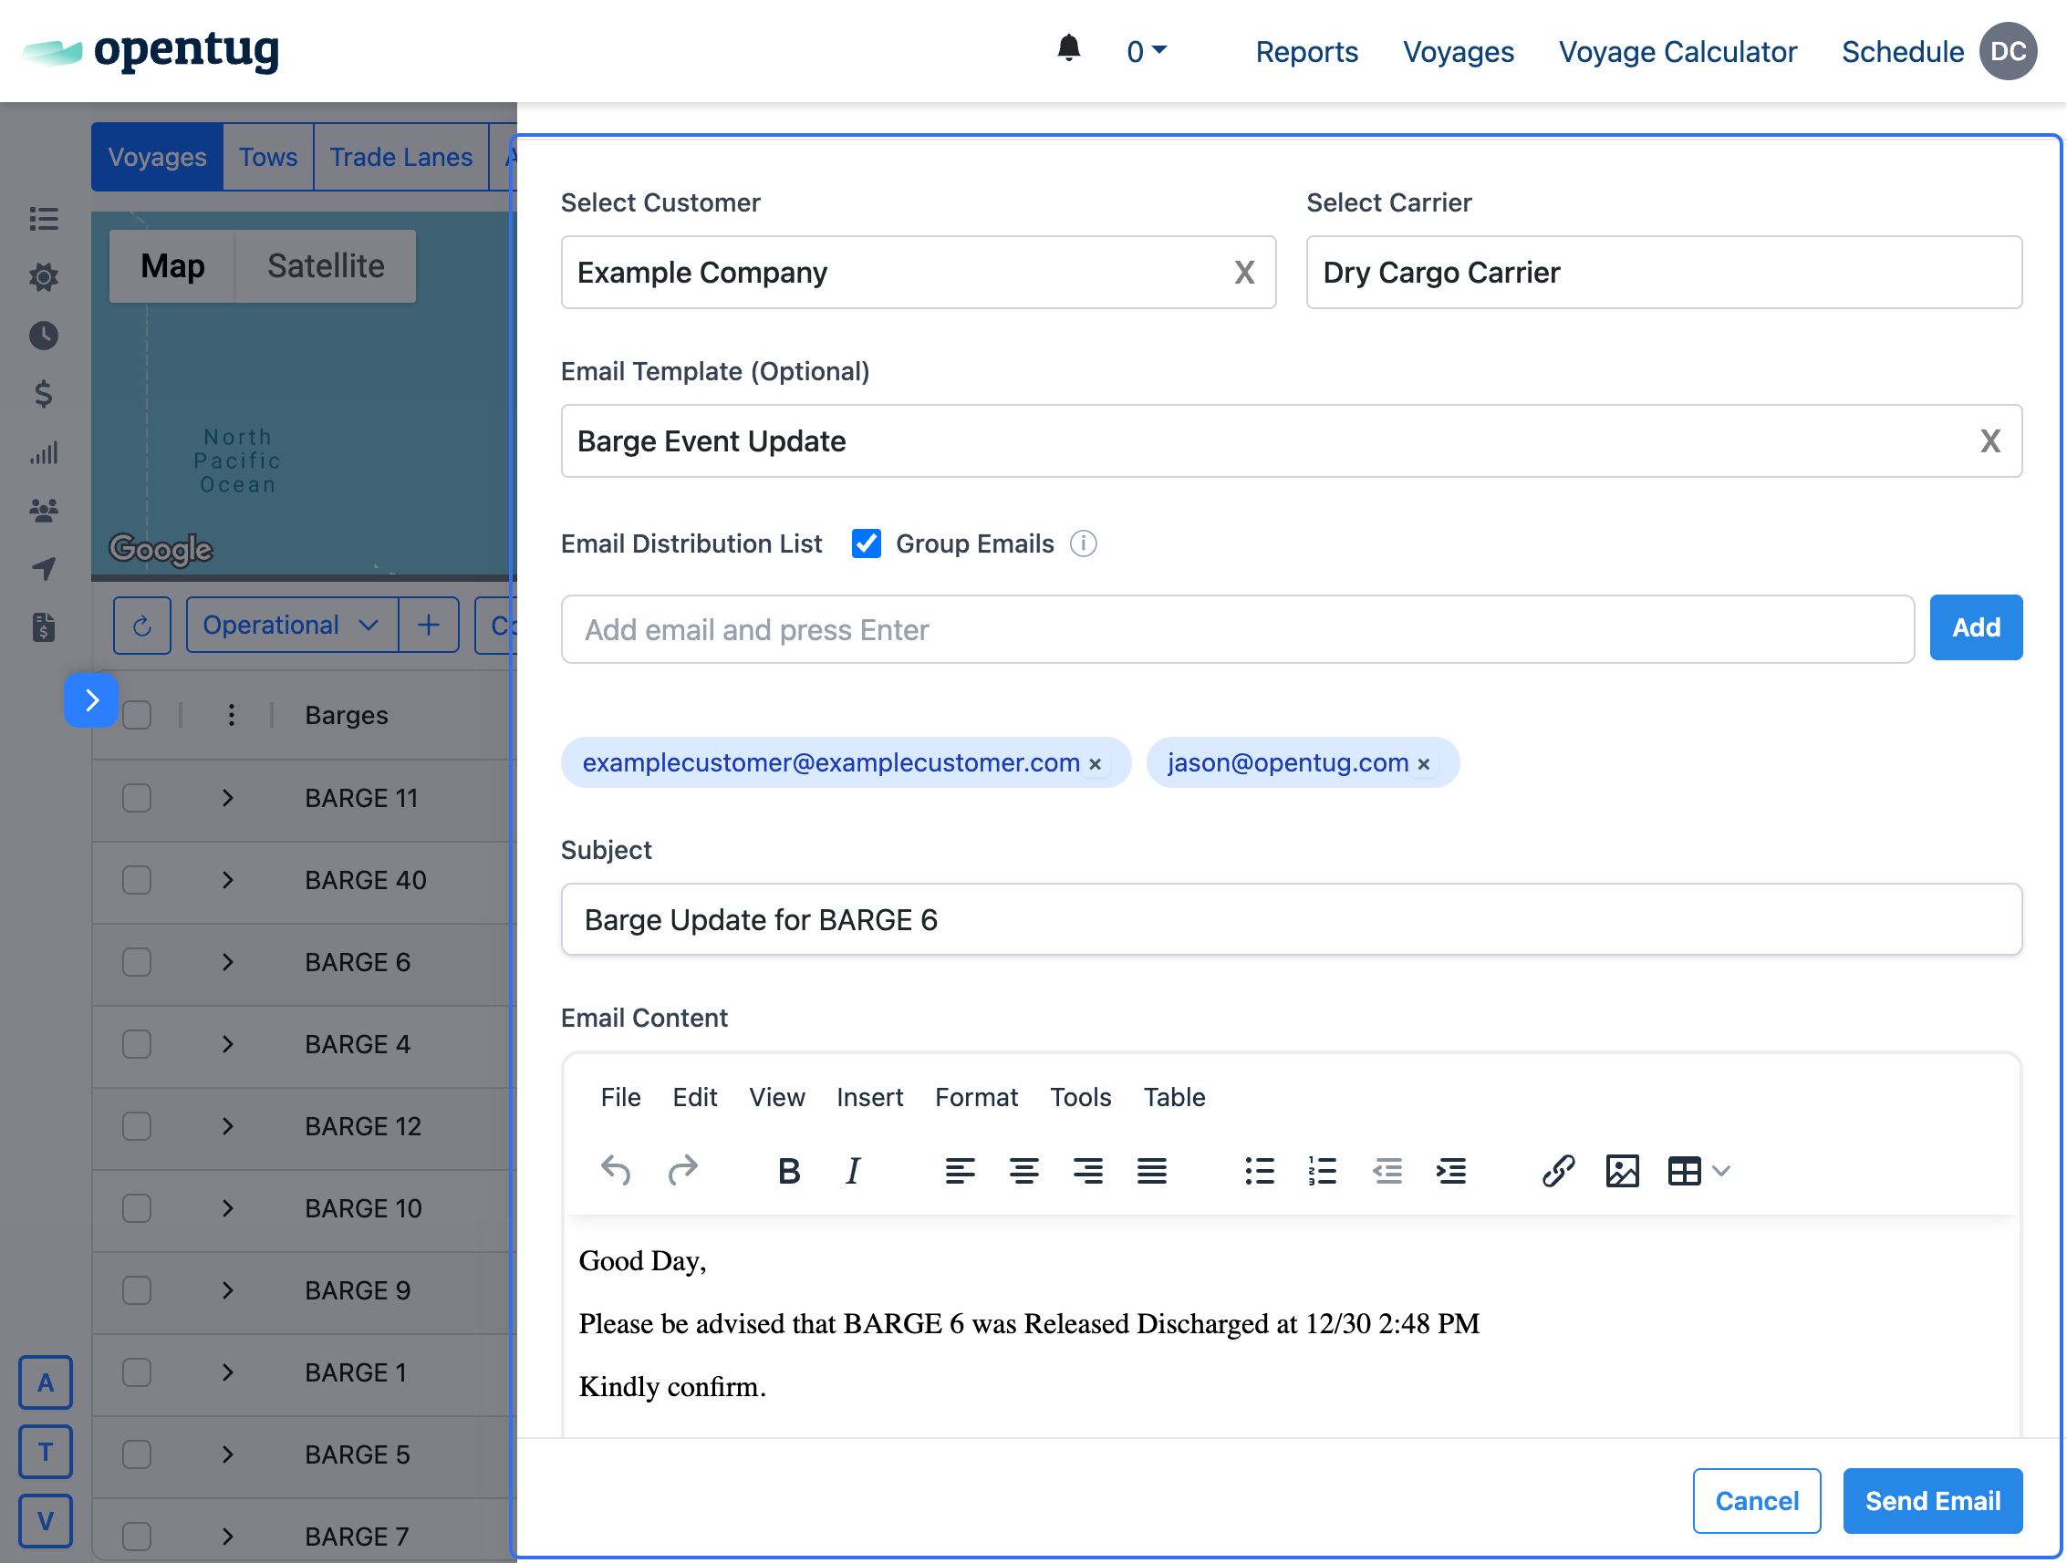Expand the BARGE 40 row
Image resolution: width=2067 pixels, height=1563 pixels.
click(x=228, y=880)
